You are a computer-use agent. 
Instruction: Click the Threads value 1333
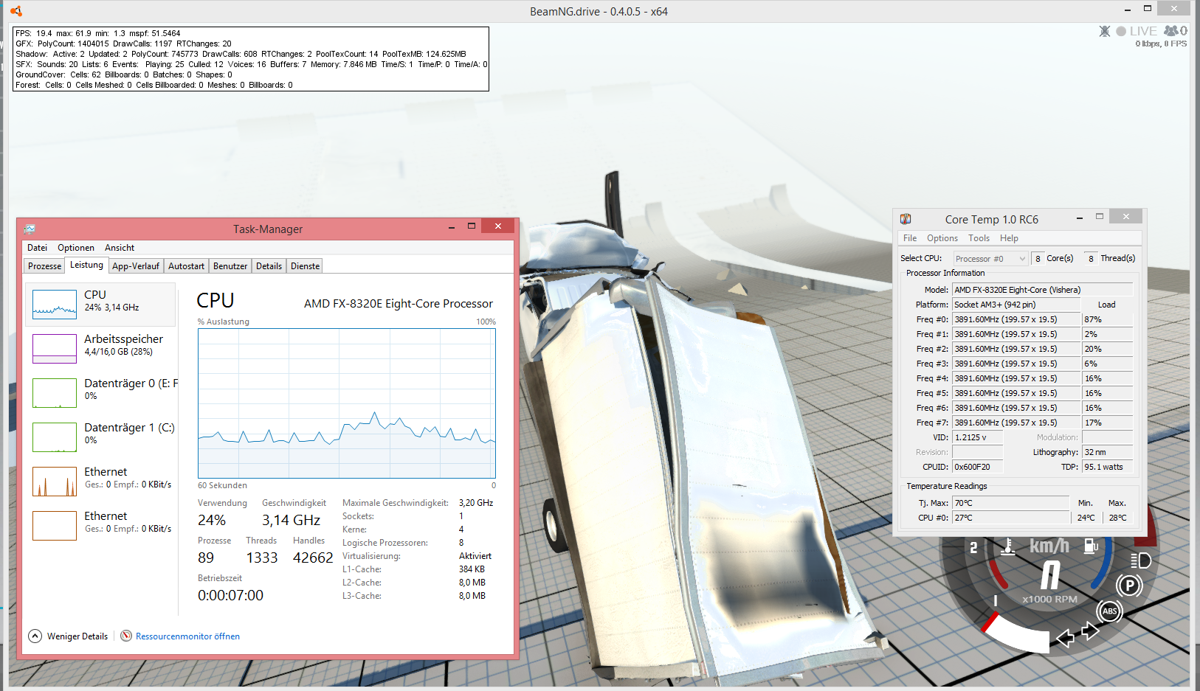(262, 558)
